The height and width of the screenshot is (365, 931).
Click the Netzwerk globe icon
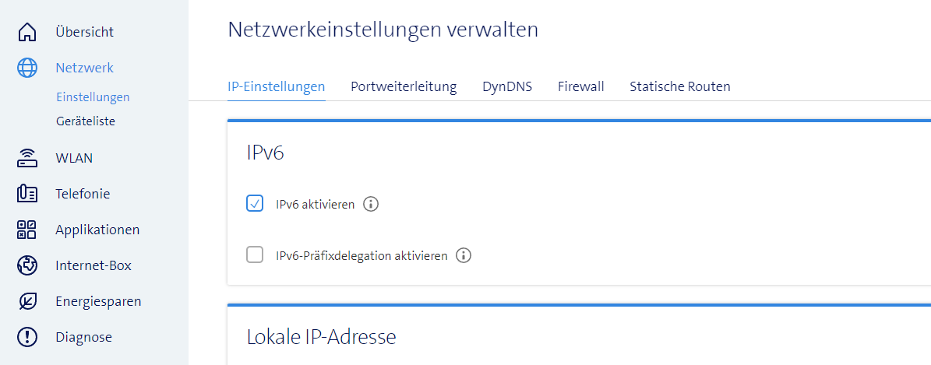click(x=27, y=68)
